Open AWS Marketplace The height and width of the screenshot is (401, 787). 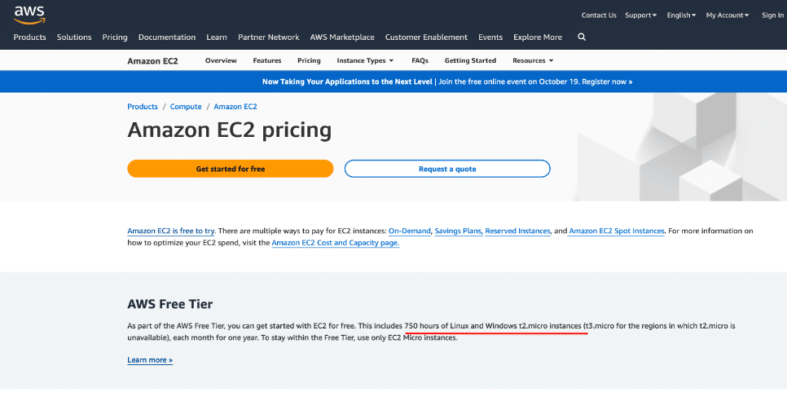[x=342, y=37]
